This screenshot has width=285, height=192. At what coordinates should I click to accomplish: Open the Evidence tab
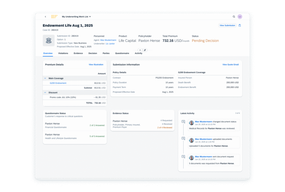click(78, 53)
